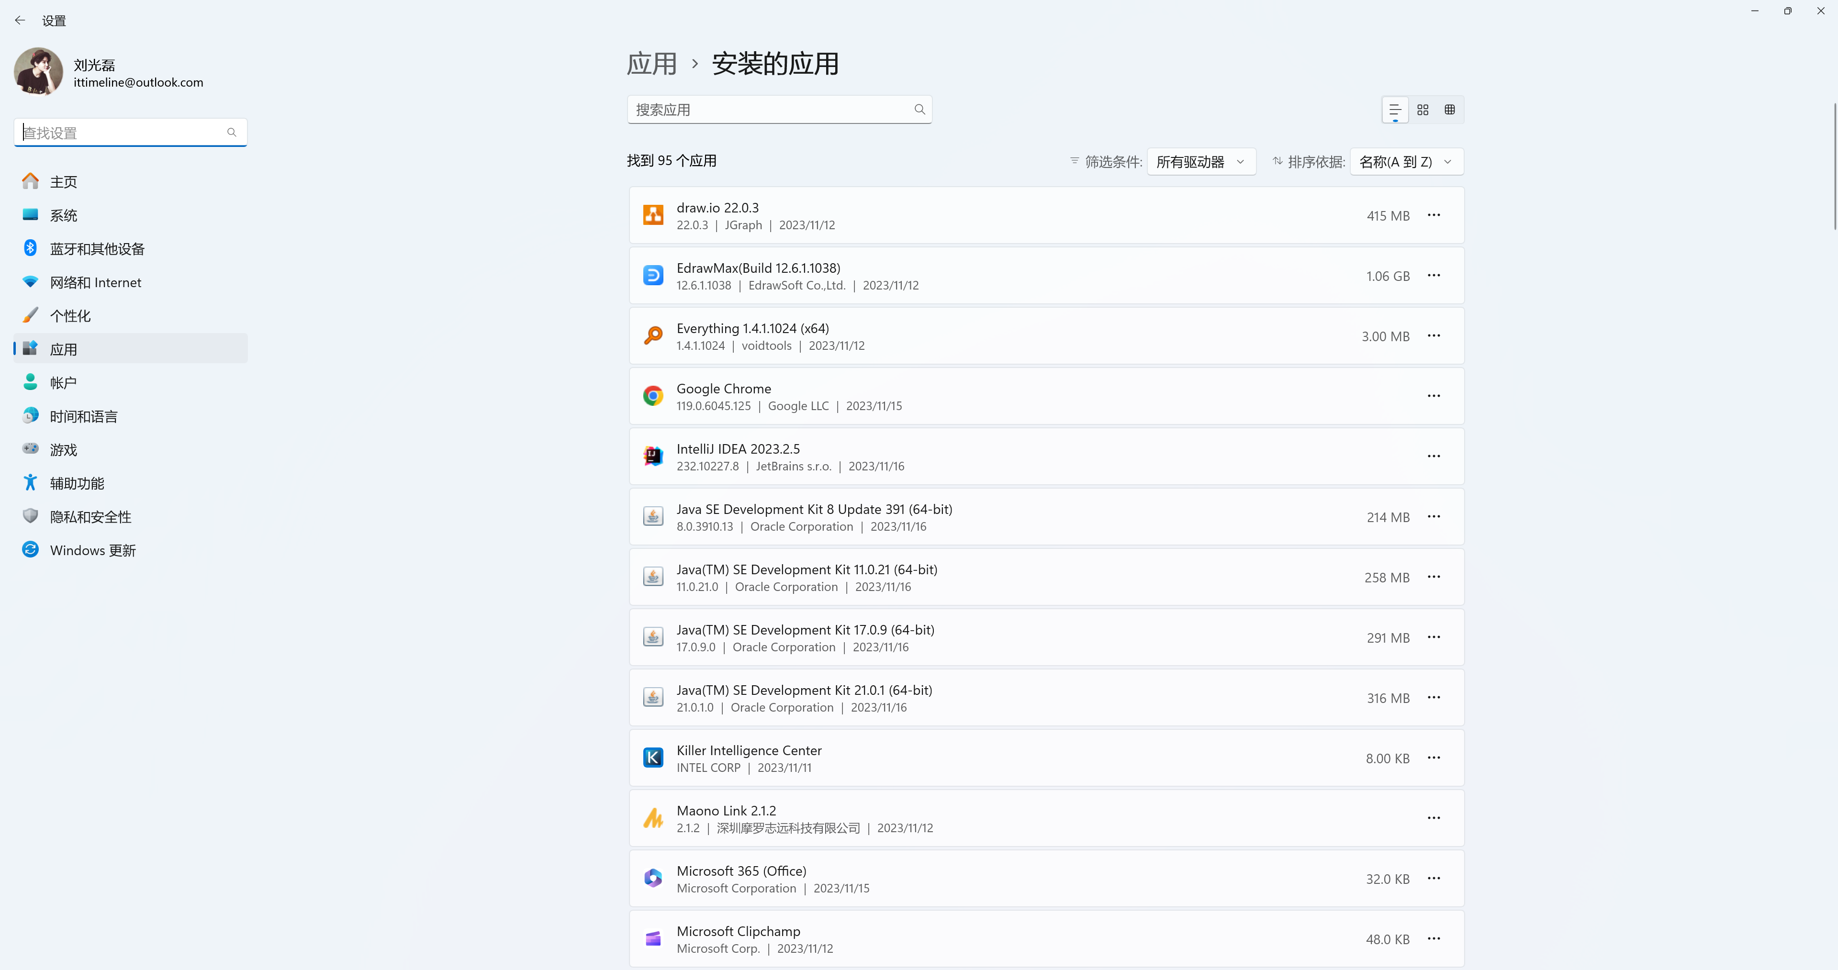The height and width of the screenshot is (970, 1838).
Task: Click the 415 MB size of draw.io
Action: click(1388, 215)
